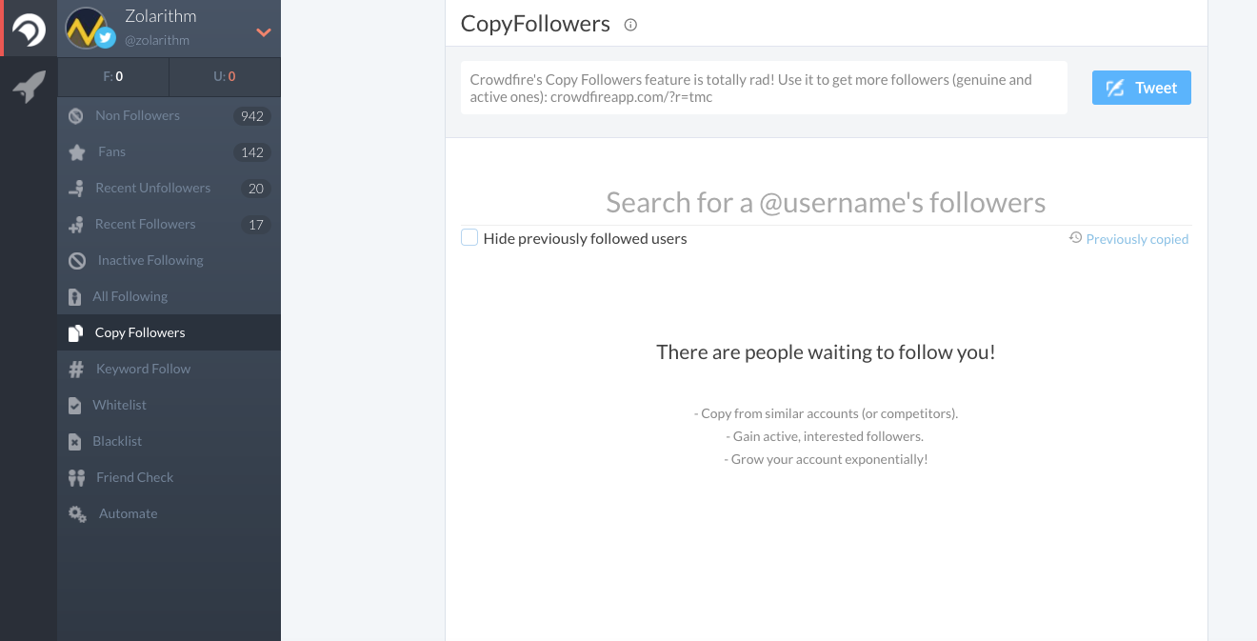Click the All Following document icon
This screenshot has width=1257, height=641.
tap(75, 297)
